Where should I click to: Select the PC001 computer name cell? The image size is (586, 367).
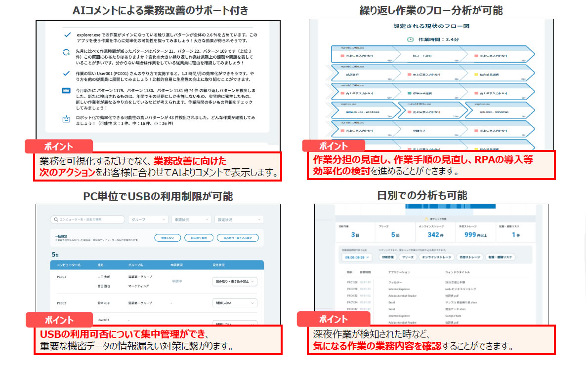pyautogui.click(x=62, y=277)
